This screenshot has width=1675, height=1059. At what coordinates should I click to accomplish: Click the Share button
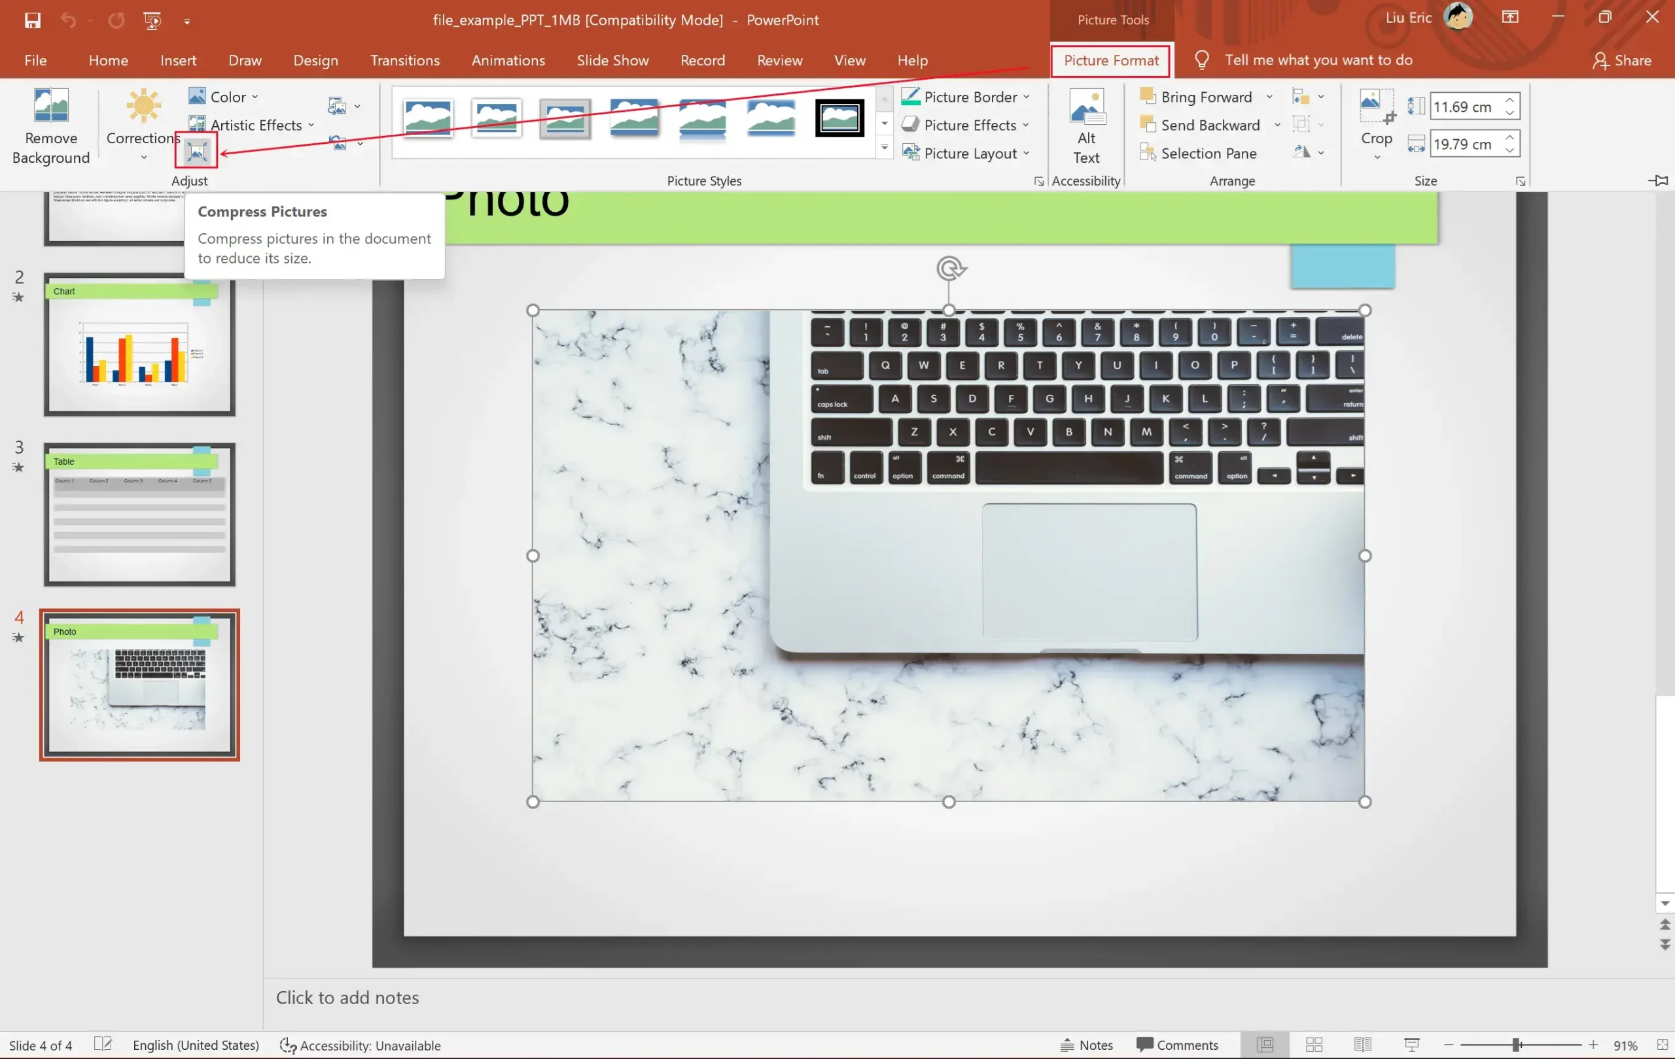point(1621,59)
